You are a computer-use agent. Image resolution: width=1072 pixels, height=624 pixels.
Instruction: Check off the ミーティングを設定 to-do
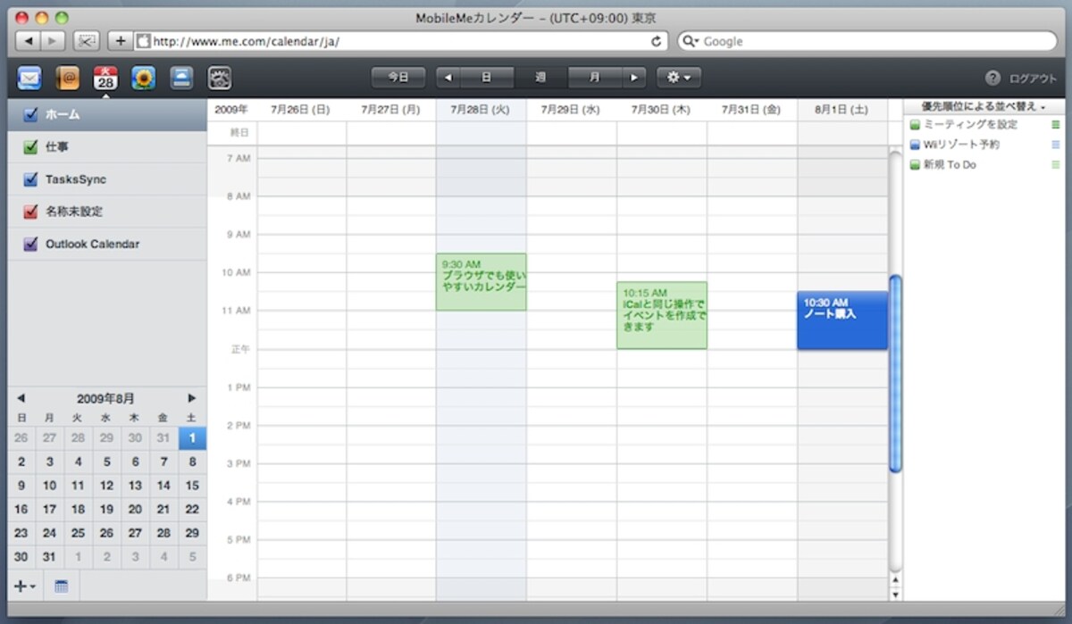915,125
